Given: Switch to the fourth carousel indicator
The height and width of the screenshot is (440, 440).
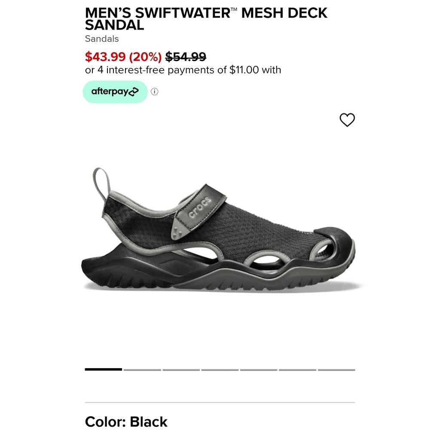Looking at the screenshot, I should pos(220,370).
